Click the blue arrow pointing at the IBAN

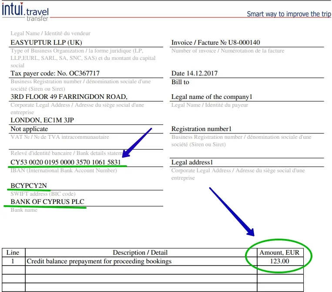click(x=137, y=143)
